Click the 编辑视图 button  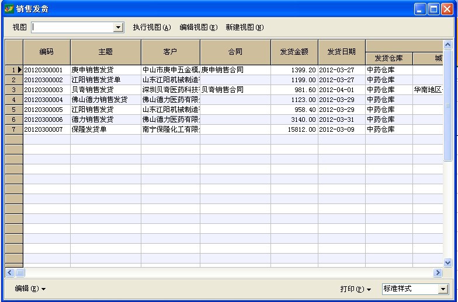198,27
